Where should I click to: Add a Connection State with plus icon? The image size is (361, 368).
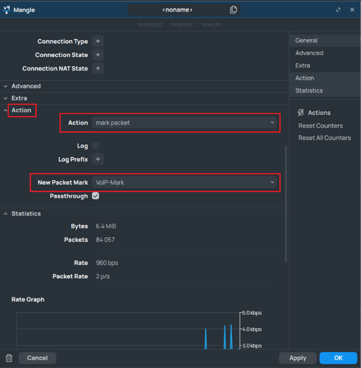[98, 55]
